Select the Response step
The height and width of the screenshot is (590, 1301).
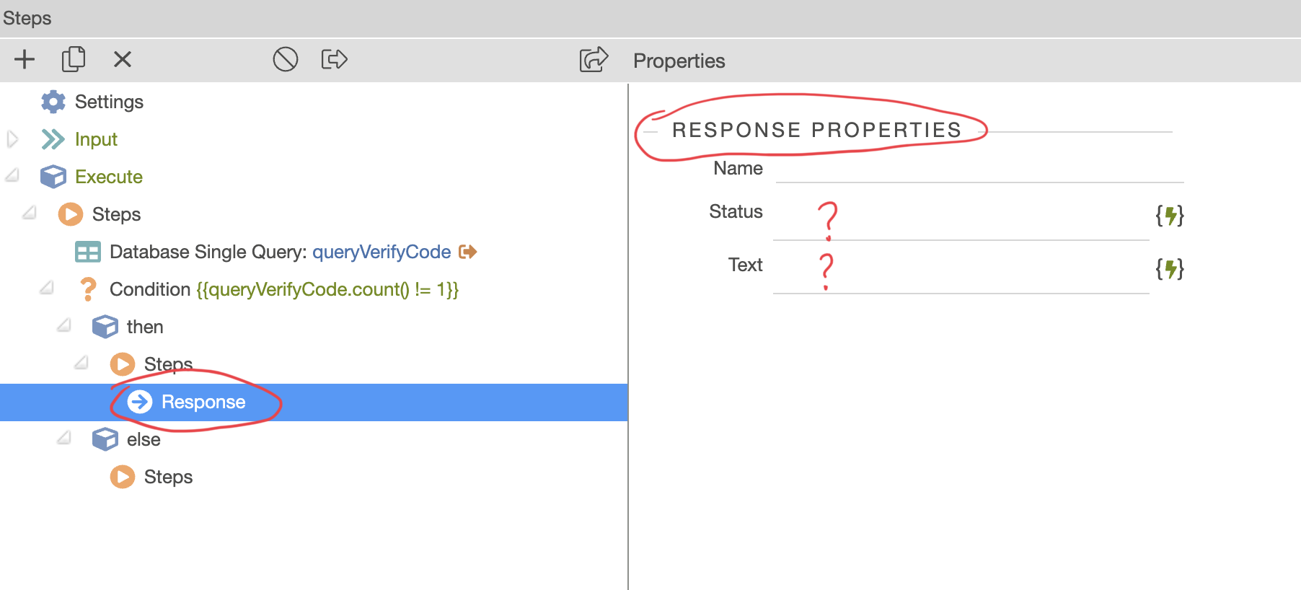pos(203,402)
